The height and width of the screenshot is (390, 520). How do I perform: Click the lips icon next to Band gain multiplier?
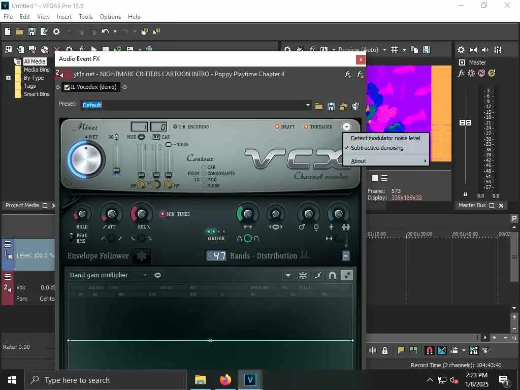[x=158, y=275]
